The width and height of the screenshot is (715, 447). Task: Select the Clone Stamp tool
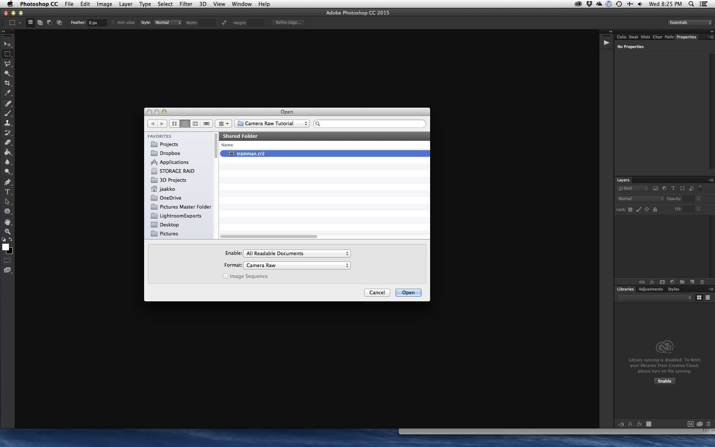click(7, 123)
